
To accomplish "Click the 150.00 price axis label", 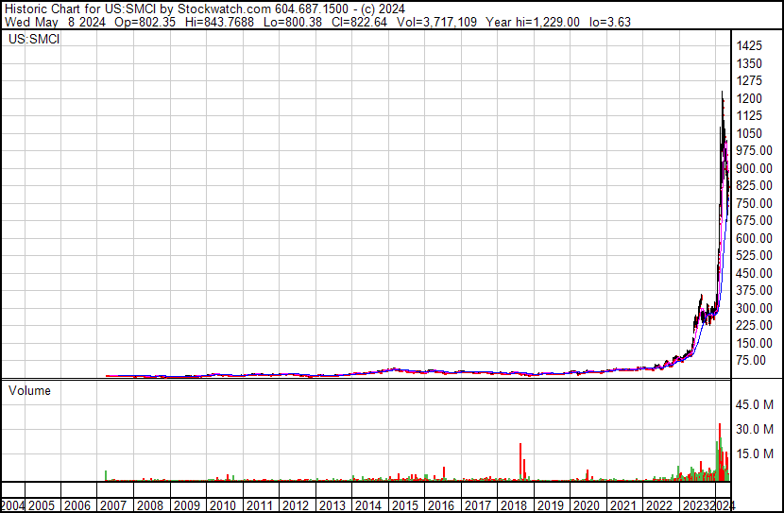I will 754,343.
